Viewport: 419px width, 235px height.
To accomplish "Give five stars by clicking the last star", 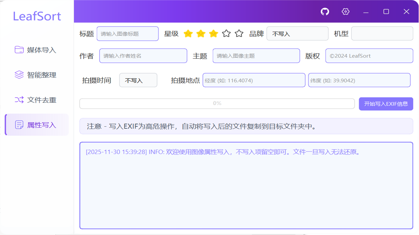I will pyautogui.click(x=239, y=33).
